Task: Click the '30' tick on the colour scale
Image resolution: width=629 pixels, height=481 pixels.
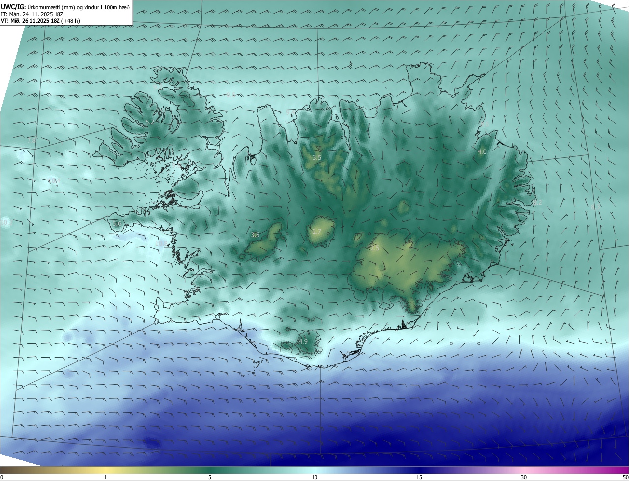Action: 524,477
